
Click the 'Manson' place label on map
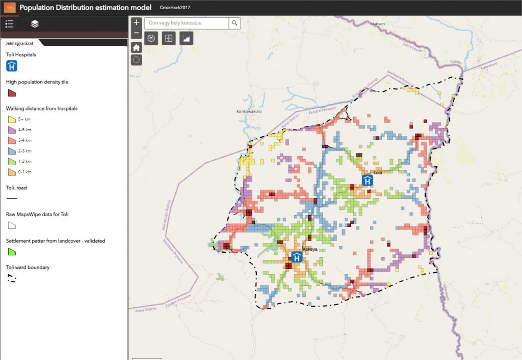tap(378, 24)
